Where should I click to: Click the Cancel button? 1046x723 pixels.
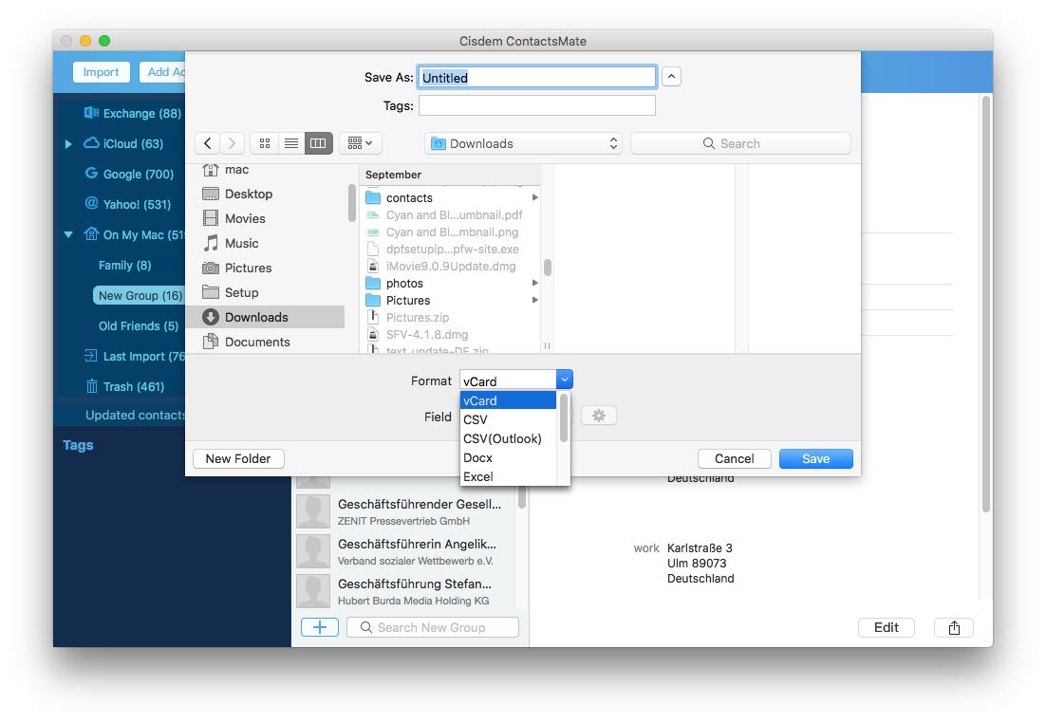point(735,459)
